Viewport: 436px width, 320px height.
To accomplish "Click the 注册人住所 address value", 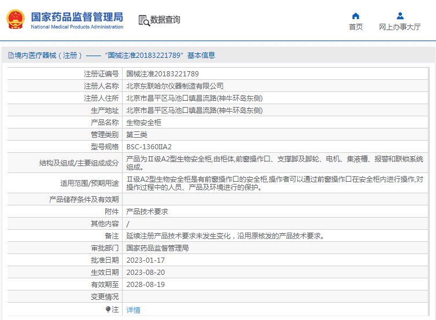I will [194, 98].
